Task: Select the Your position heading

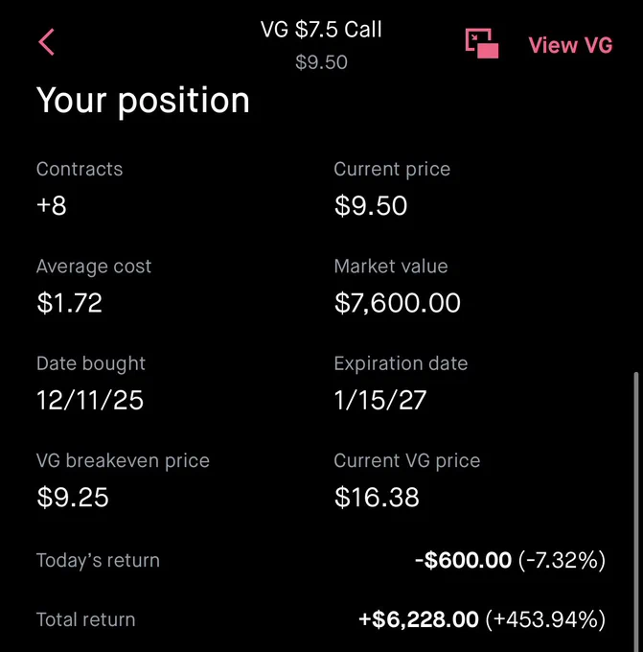Action: [143, 101]
